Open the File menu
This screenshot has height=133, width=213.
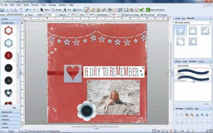click(x=6, y=5)
